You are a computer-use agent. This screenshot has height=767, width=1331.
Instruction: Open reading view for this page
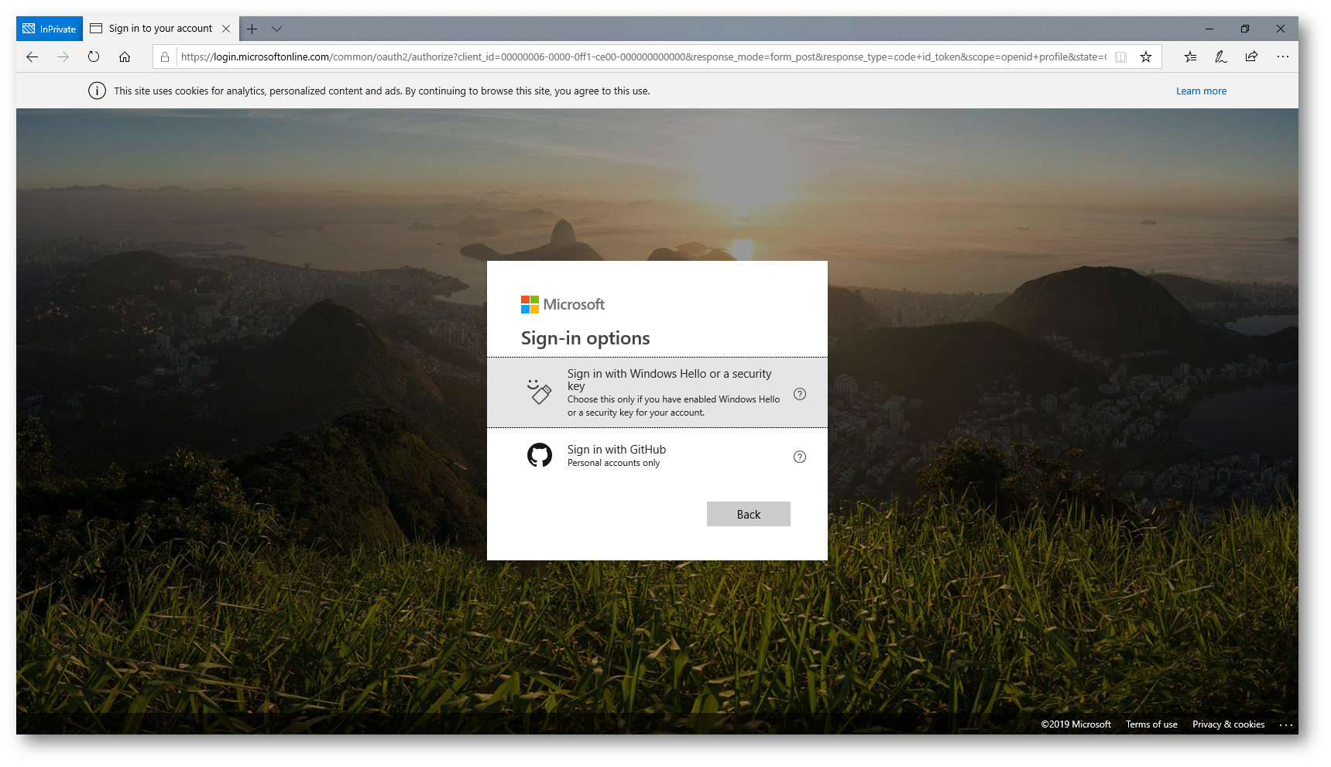(x=1120, y=56)
